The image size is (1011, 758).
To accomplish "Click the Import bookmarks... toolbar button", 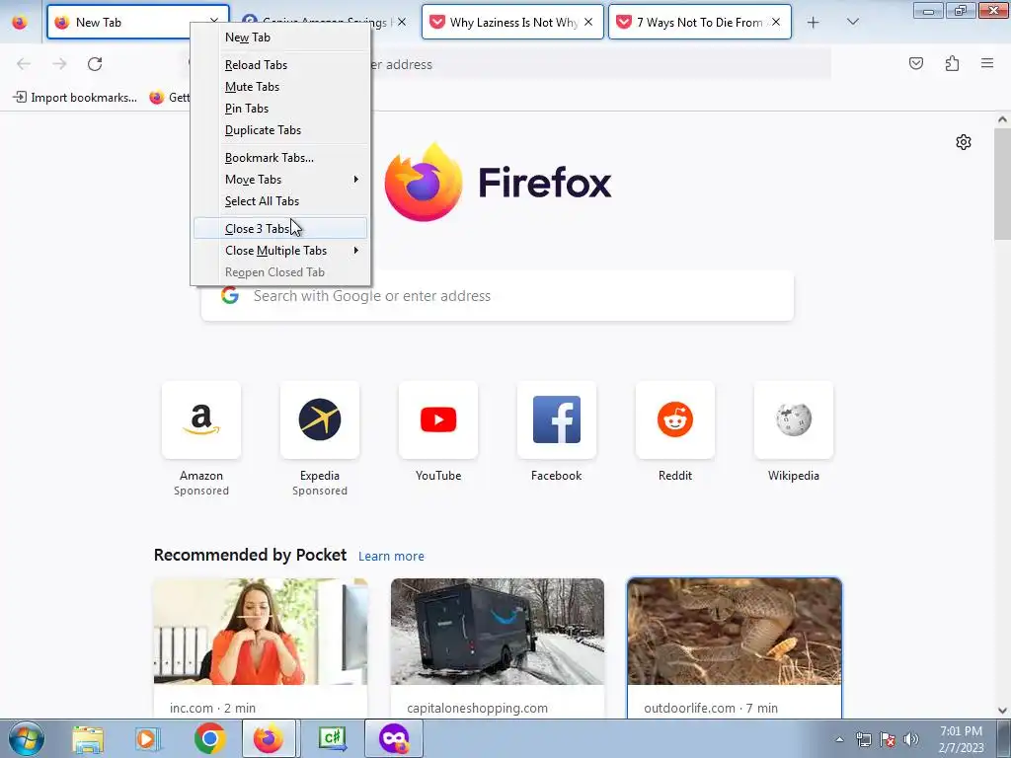I will 75,98.
